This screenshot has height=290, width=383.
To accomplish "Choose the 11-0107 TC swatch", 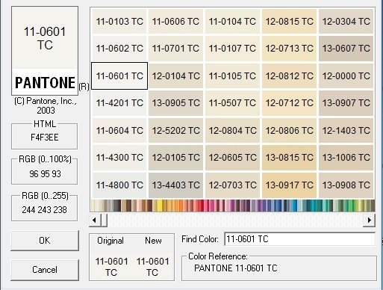I will (232, 49).
